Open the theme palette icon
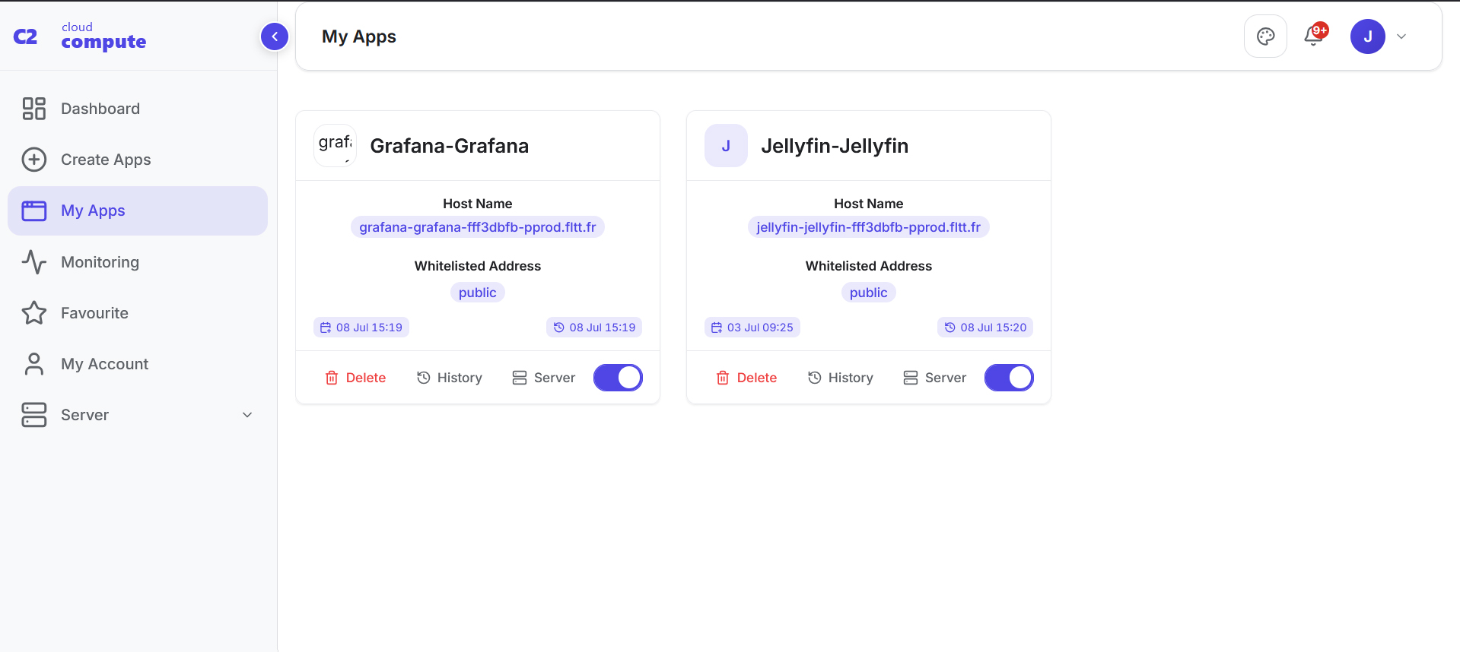The image size is (1460, 652). tap(1265, 36)
